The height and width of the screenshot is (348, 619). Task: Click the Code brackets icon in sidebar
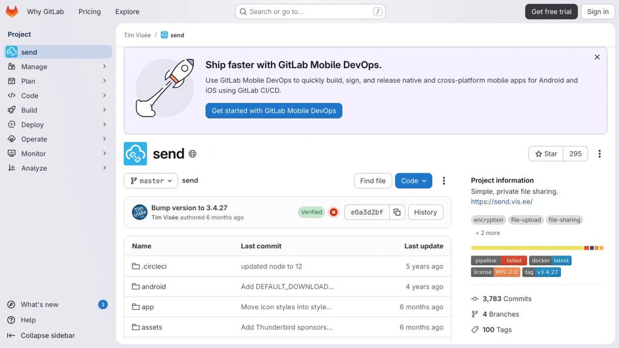click(x=11, y=95)
